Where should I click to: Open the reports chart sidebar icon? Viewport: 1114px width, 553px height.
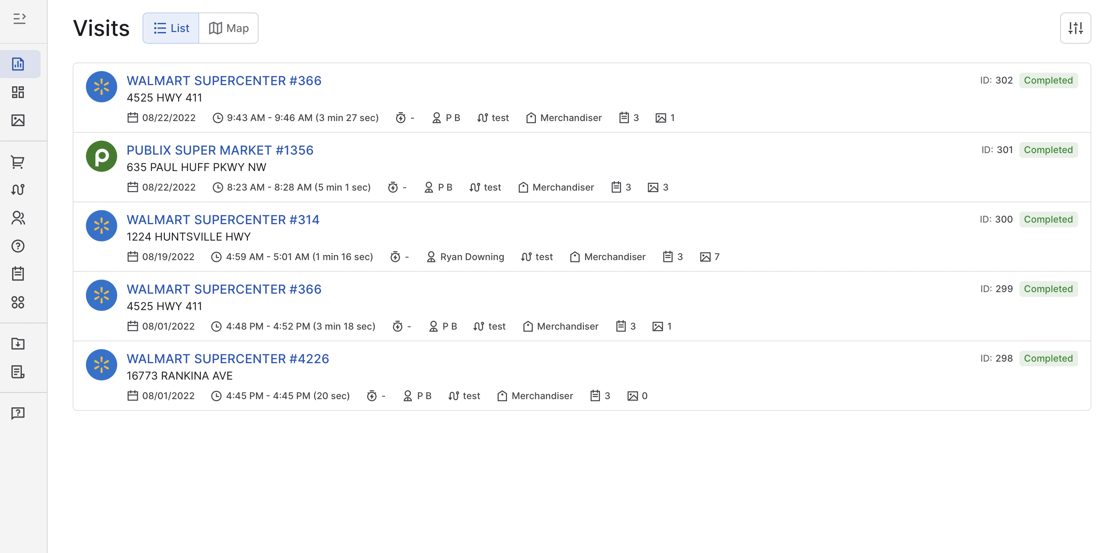click(18, 64)
